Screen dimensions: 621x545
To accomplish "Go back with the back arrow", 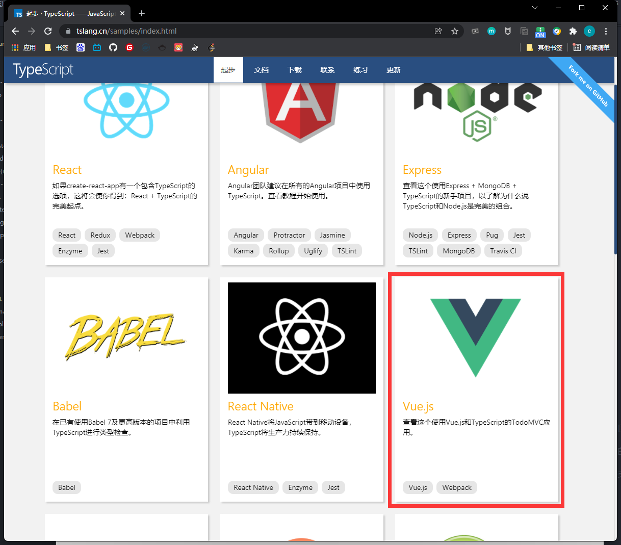I will point(15,31).
